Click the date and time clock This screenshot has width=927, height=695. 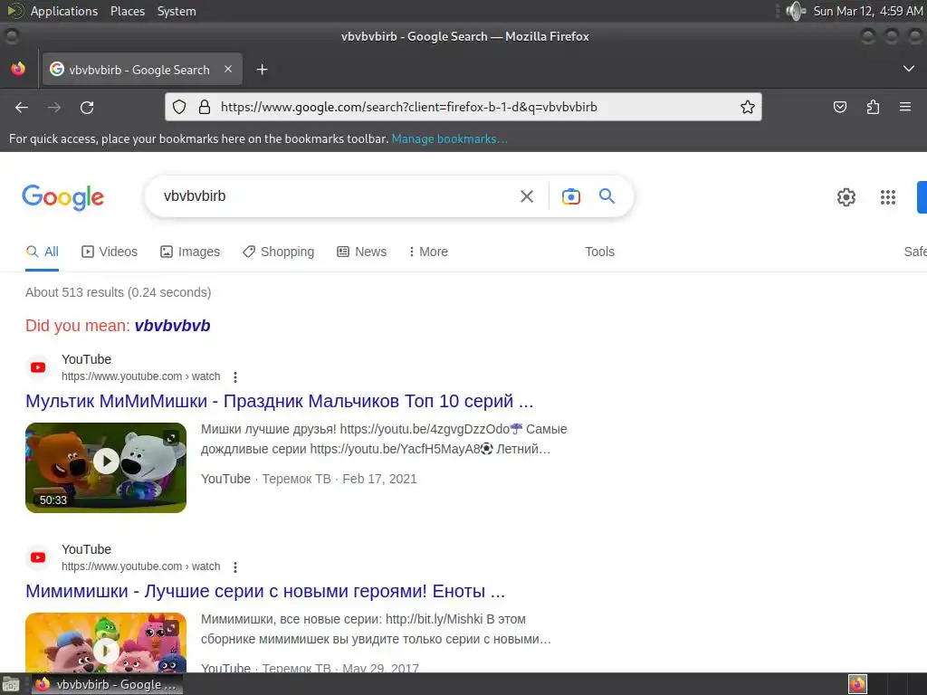[x=867, y=11]
